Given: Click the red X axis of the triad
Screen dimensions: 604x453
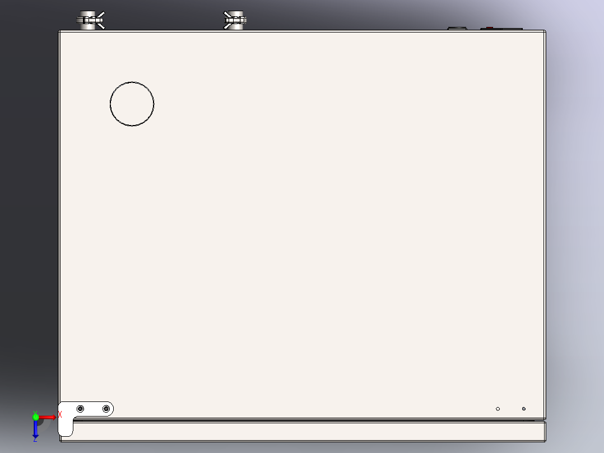Looking at the screenshot, I should click(x=48, y=417).
